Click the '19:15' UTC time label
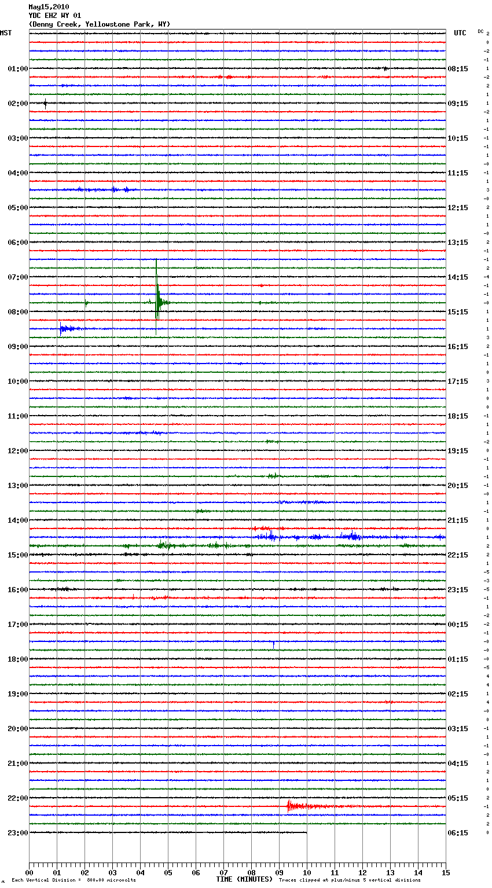Viewport: 492px width, 888px height. click(458, 451)
